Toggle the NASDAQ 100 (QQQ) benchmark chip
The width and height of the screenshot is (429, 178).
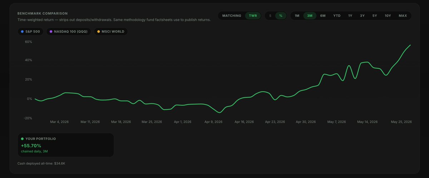pos(69,32)
